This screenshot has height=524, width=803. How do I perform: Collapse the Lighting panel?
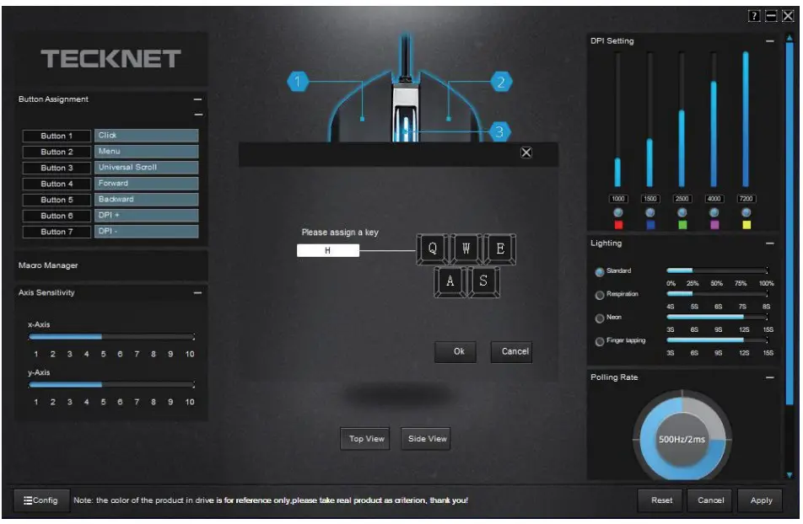coord(770,243)
